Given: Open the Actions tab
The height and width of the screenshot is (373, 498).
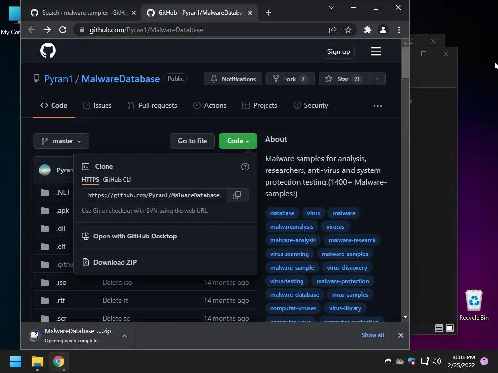Looking at the screenshot, I should (210, 105).
